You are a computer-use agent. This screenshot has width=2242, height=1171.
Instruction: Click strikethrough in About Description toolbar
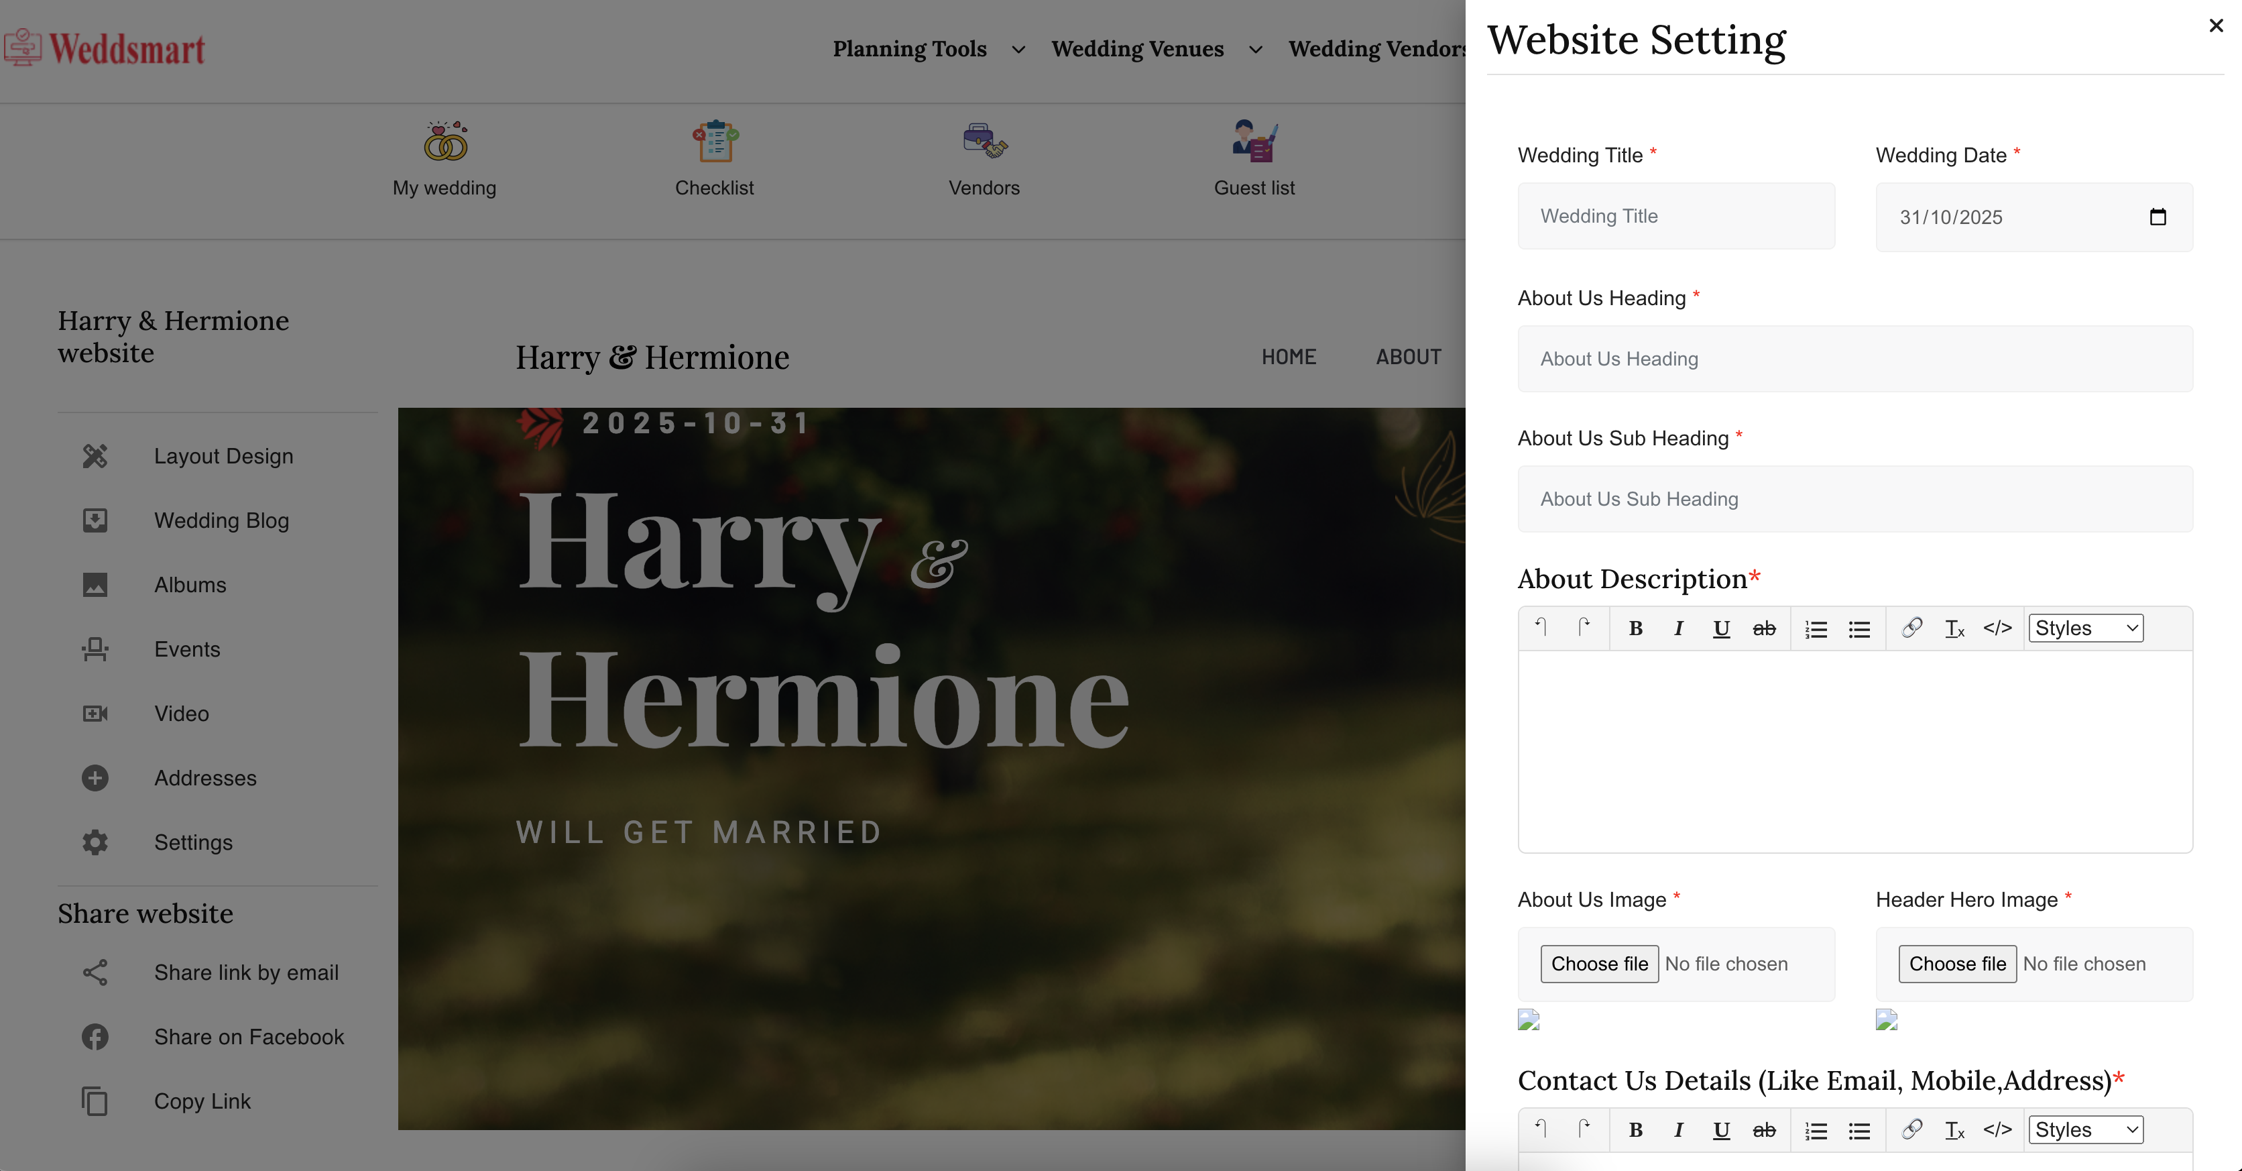pos(1764,628)
